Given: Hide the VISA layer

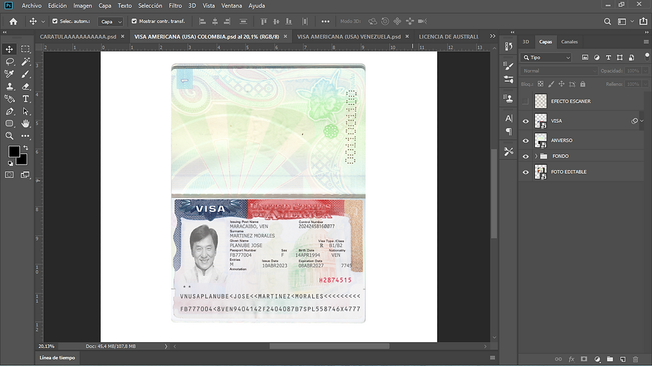Looking at the screenshot, I should tap(526, 121).
